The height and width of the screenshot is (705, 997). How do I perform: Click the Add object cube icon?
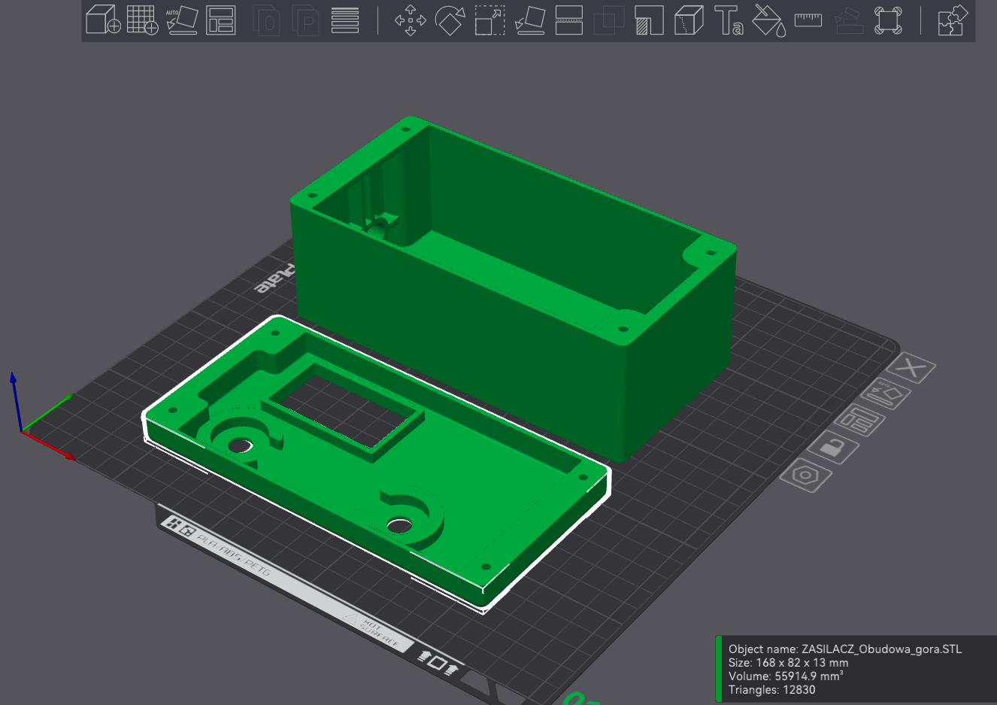(x=102, y=20)
